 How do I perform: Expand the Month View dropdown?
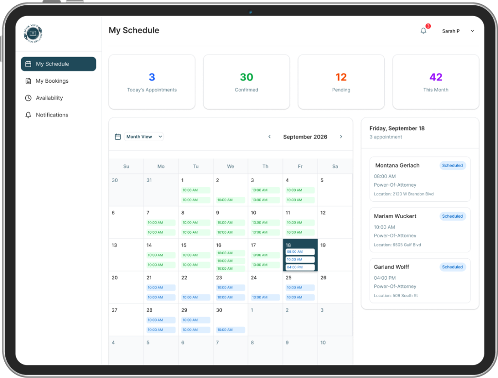tap(144, 137)
